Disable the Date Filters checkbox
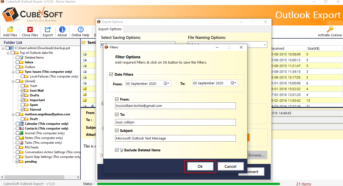 click(x=111, y=75)
